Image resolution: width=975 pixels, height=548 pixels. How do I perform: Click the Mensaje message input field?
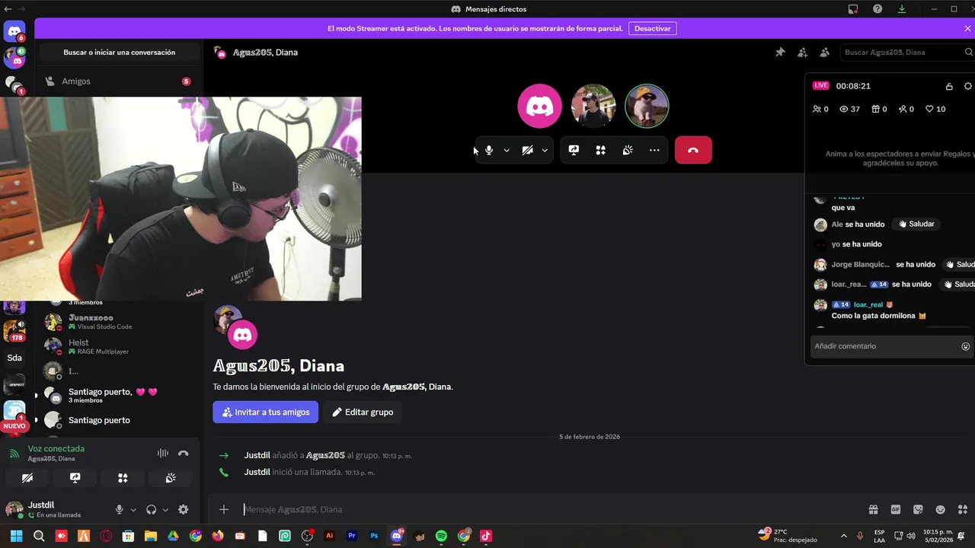pos(548,509)
